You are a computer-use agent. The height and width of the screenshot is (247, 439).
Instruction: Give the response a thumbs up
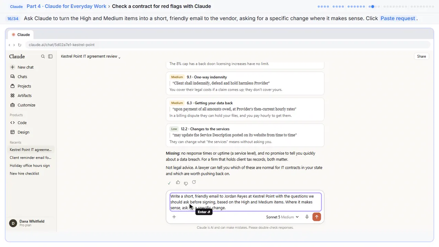pyautogui.click(x=178, y=183)
